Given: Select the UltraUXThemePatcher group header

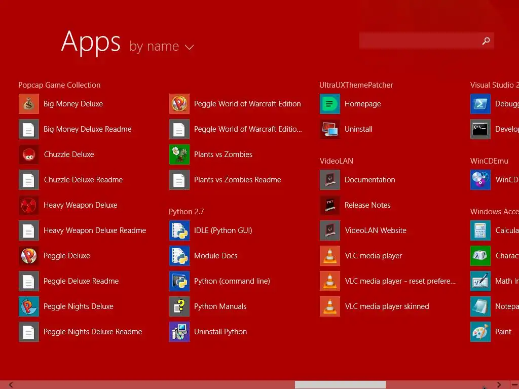Looking at the screenshot, I should tap(356, 85).
